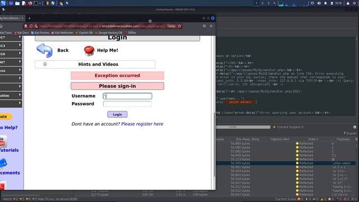This screenshot has height=202, width=359.
Task: Open the Kali Docs bookmark
Action: pyautogui.click(x=21, y=33)
